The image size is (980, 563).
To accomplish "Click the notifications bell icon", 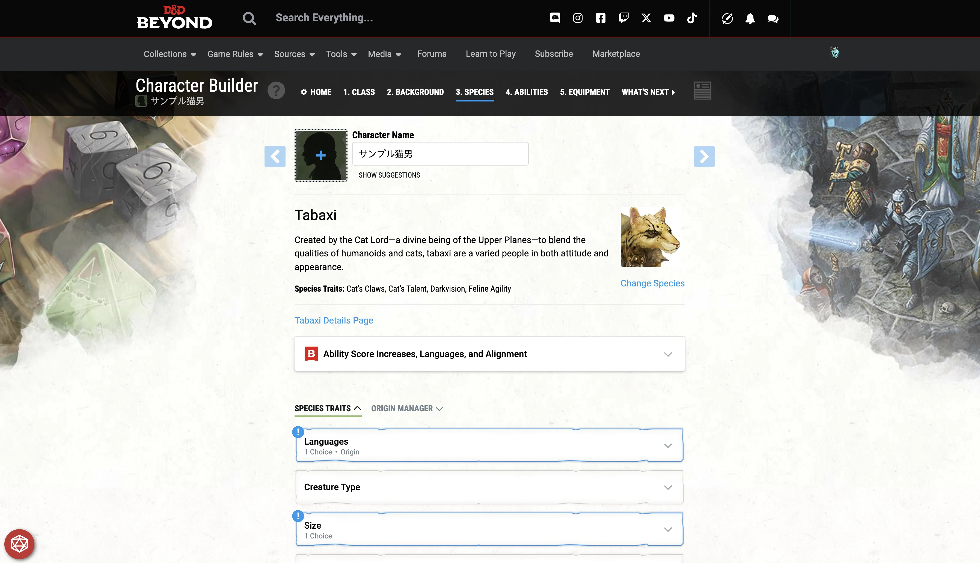I will click(x=750, y=19).
